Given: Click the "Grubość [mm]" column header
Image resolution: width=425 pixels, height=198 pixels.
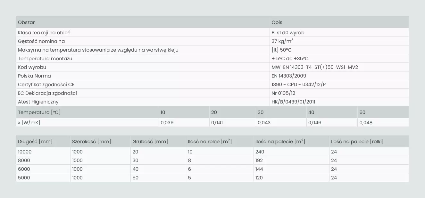Looking at the screenshot, I should (150, 142).
